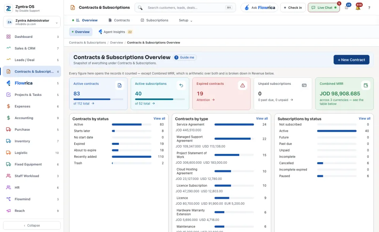The image size is (379, 232).
Task: Click the help question mark icon
Action: coord(369,8)
